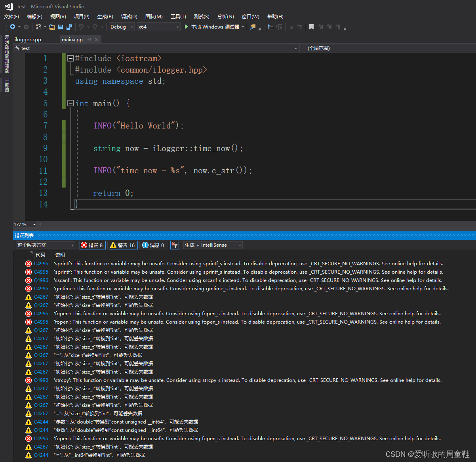The height and width of the screenshot is (462, 476).
Task: Open the 177% zoom level dropdown
Action: [25, 224]
